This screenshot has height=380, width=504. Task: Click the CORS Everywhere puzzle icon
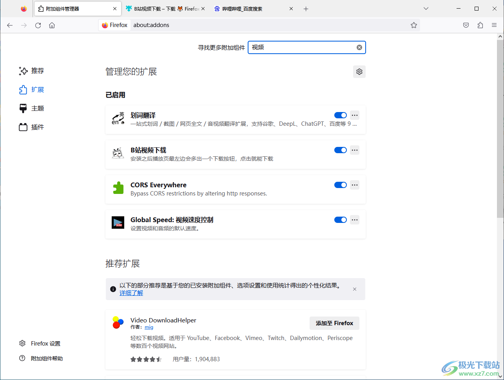(x=118, y=188)
